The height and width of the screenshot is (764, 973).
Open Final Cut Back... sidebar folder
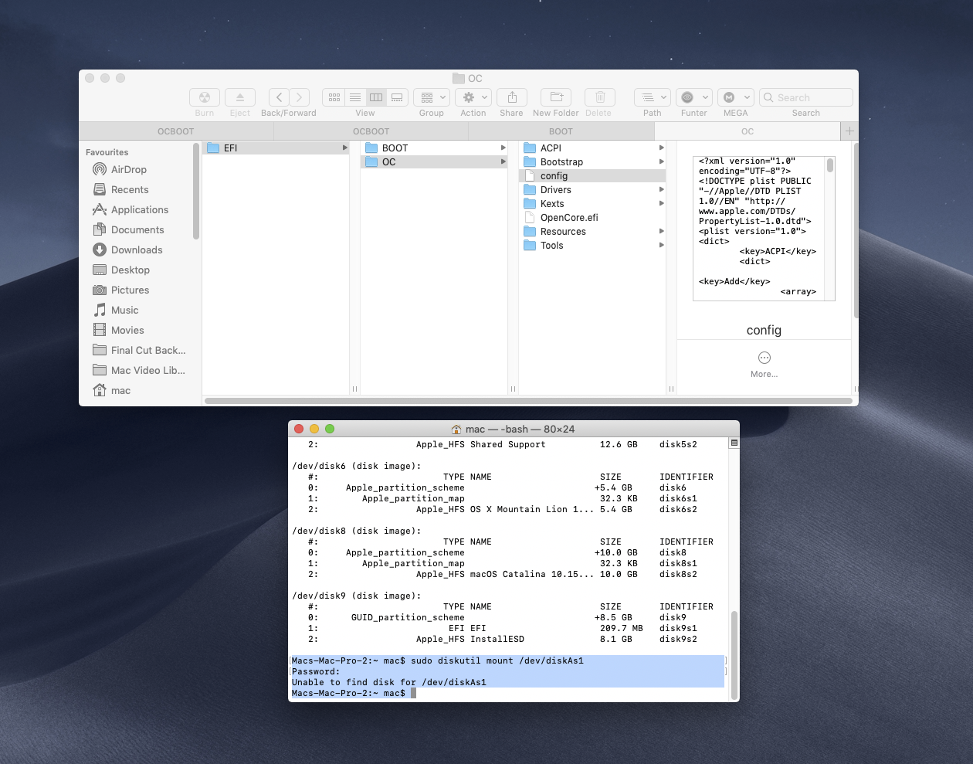(147, 350)
